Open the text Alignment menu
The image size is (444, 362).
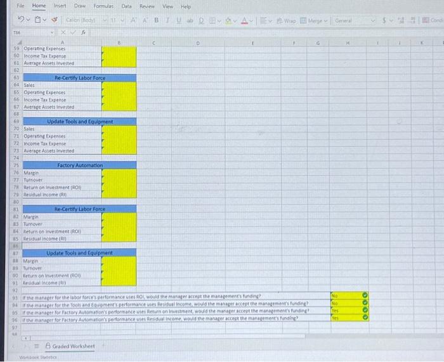pyautogui.click(x=266, y=21)
